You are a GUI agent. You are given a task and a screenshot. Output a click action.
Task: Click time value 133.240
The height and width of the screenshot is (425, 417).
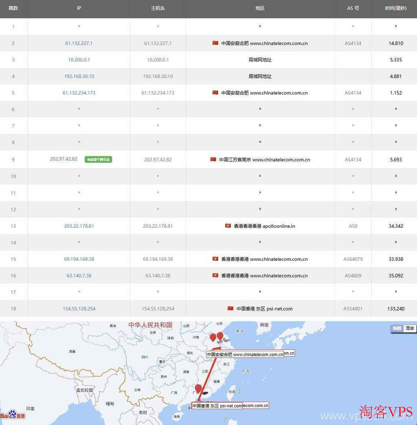click(395, 308)
